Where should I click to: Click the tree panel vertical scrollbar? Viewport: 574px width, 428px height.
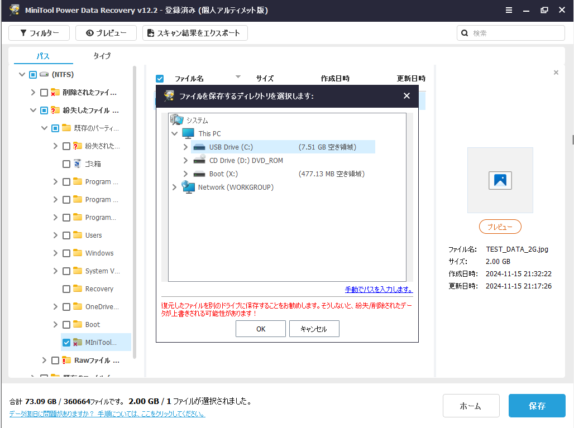(135, 212)
